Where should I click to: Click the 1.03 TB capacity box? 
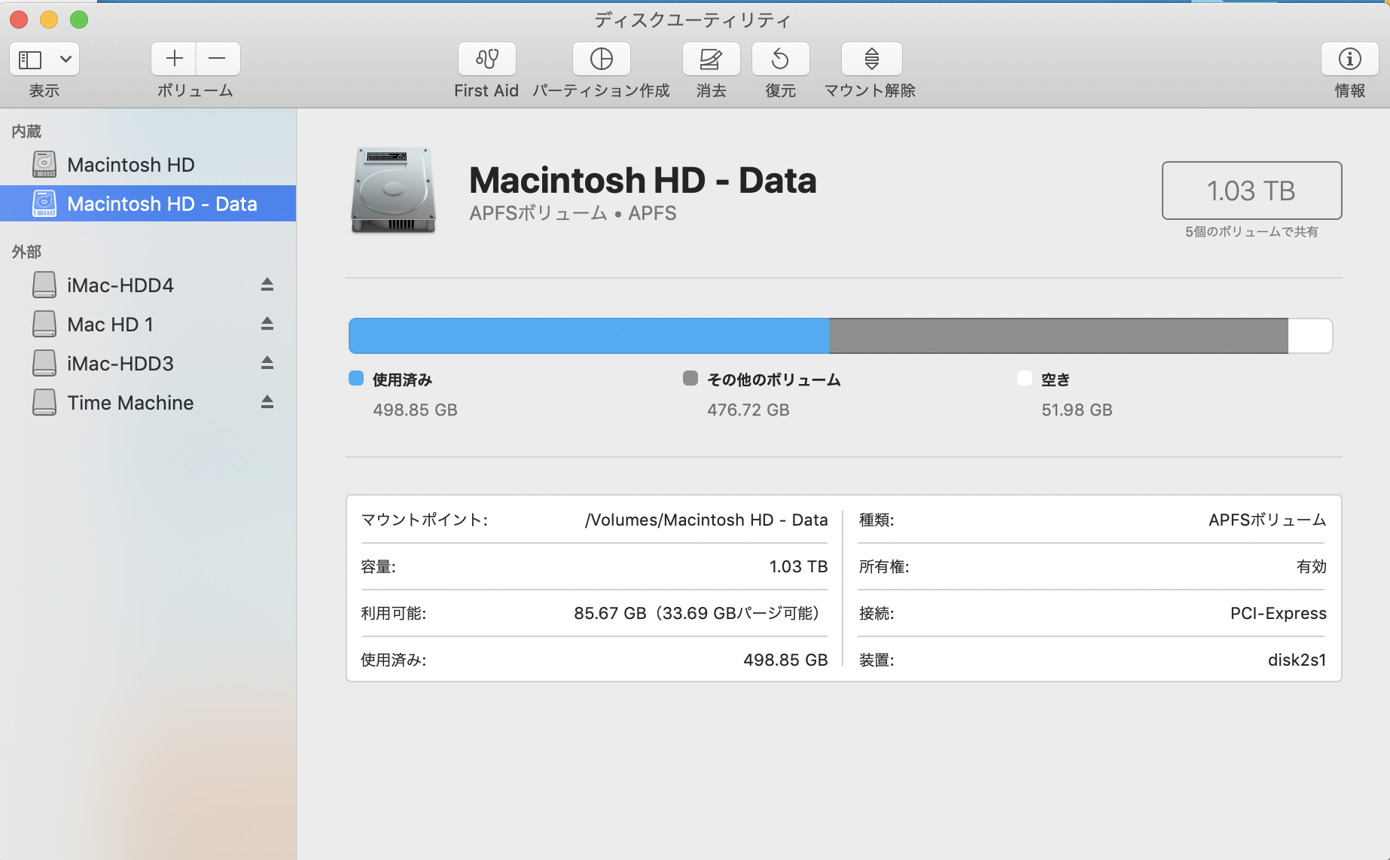coord(1251,191)
